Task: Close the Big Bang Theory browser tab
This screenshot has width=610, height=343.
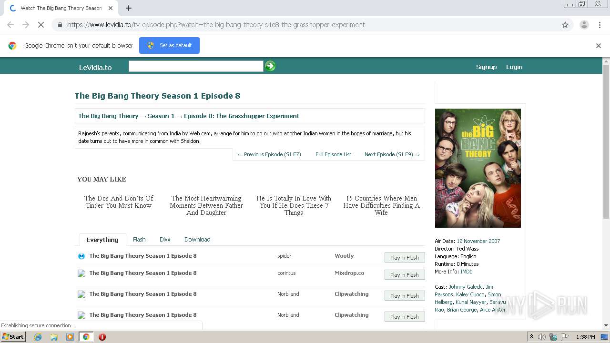Action: click(111, 8)
